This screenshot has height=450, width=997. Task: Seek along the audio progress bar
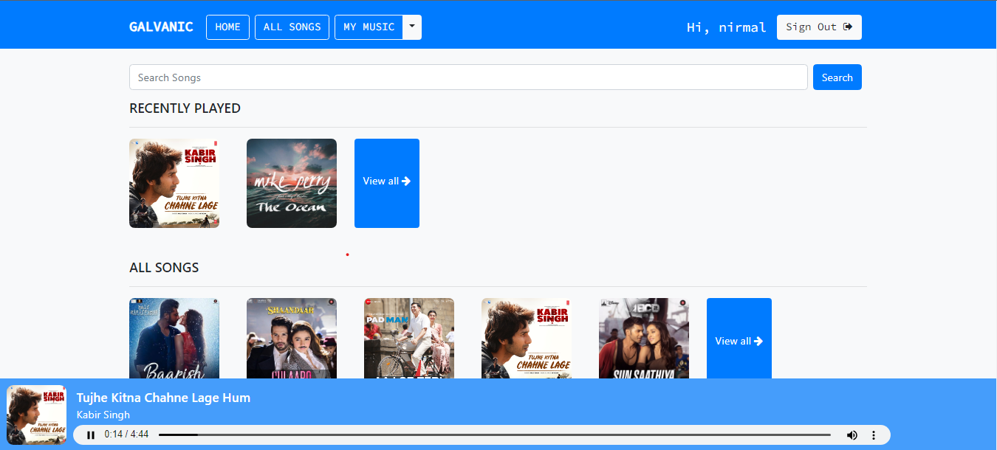(495, 435)
